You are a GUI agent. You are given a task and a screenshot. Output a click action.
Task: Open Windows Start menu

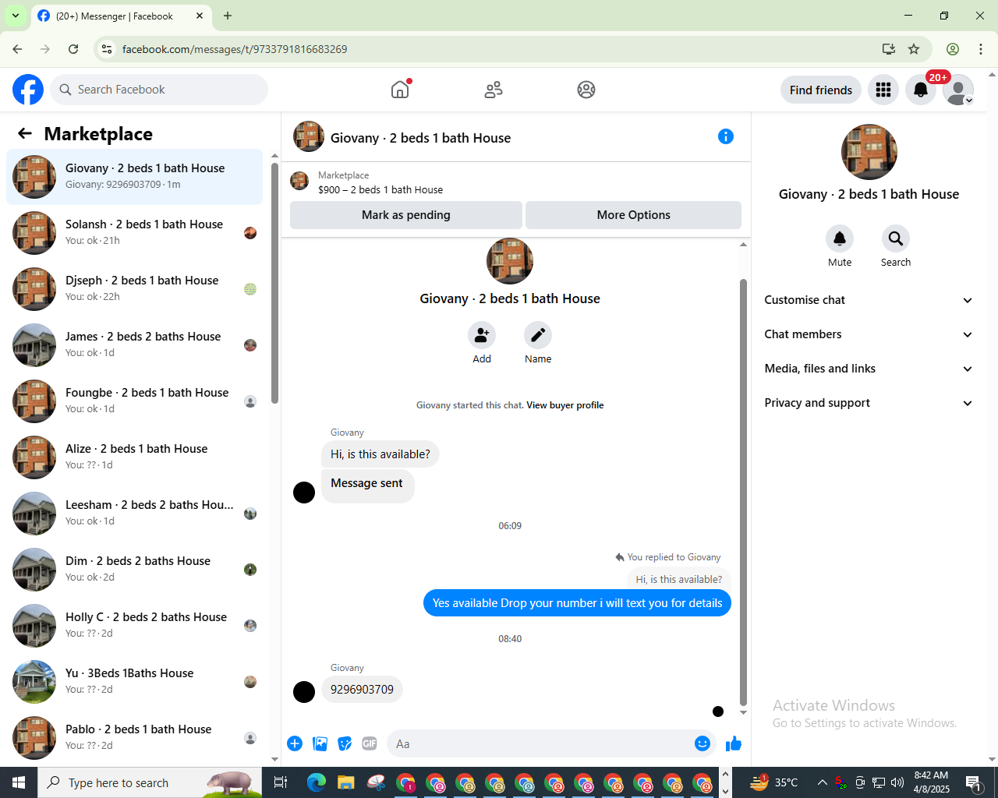tap(19, 782)
